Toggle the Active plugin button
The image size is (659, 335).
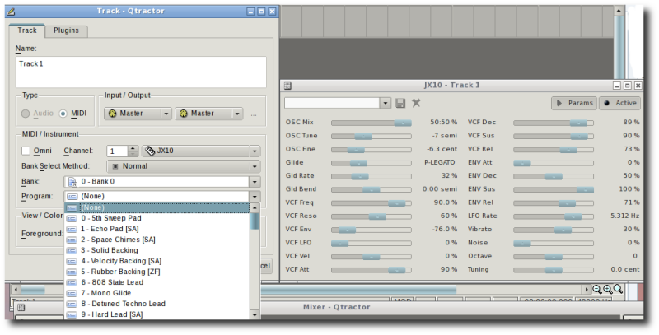click(x=619, y=103)
